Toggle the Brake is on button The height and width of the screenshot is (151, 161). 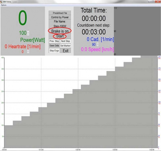60,31
